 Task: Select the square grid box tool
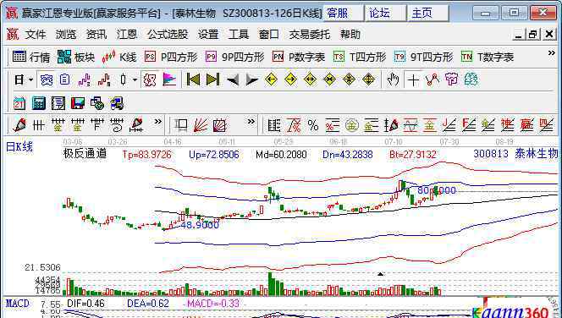point(181,125)
